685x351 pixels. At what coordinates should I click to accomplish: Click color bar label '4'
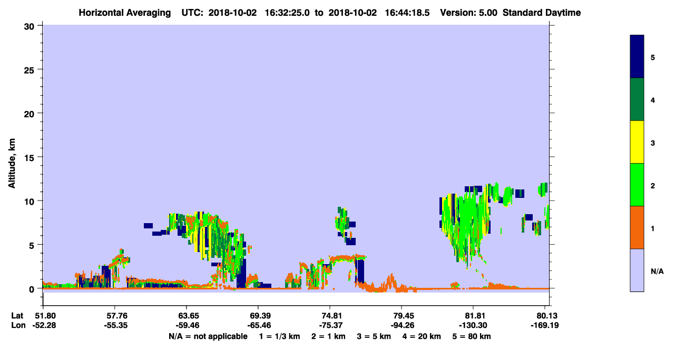click(x=652, y=99)
